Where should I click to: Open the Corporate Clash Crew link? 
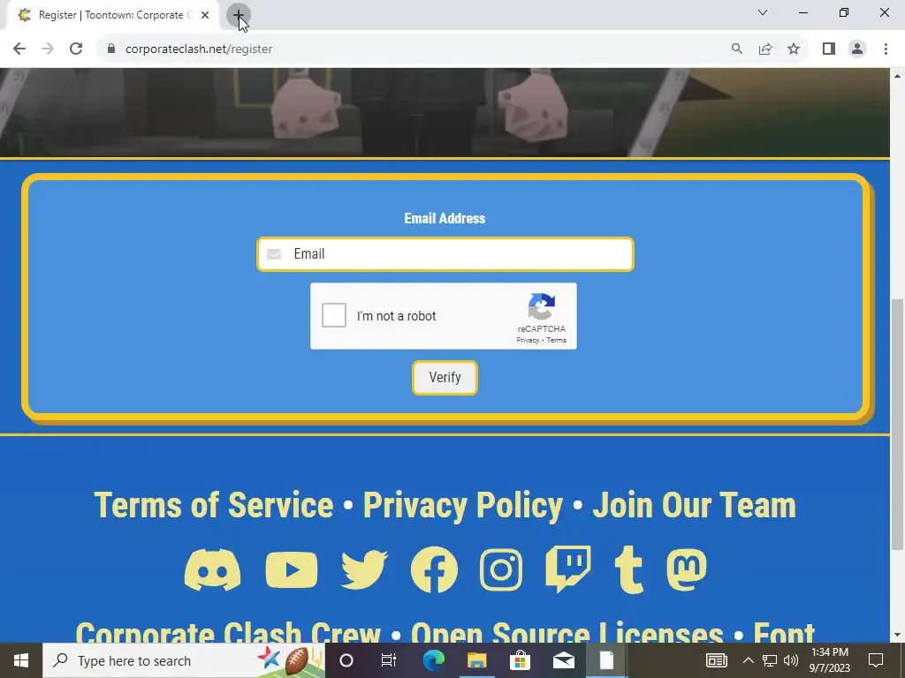(x=228, y=632)
